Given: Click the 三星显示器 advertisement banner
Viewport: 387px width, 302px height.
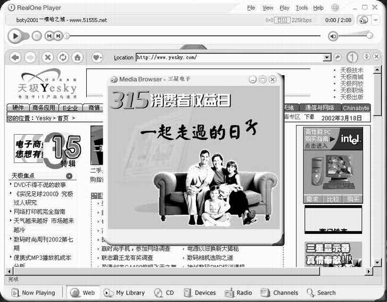Looking at the screenshot, I should [x=333, y=254].
